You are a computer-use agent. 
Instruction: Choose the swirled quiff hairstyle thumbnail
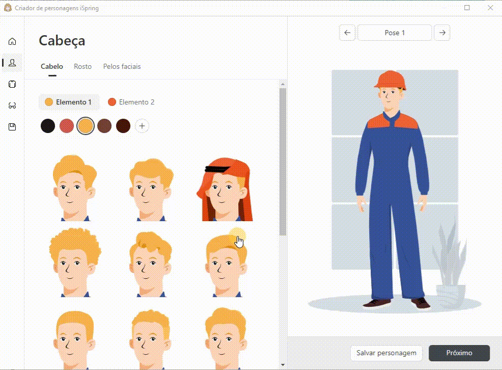[x=151, y=265]
